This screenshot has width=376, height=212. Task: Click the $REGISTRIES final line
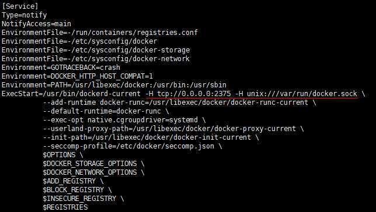click(65, 207)
